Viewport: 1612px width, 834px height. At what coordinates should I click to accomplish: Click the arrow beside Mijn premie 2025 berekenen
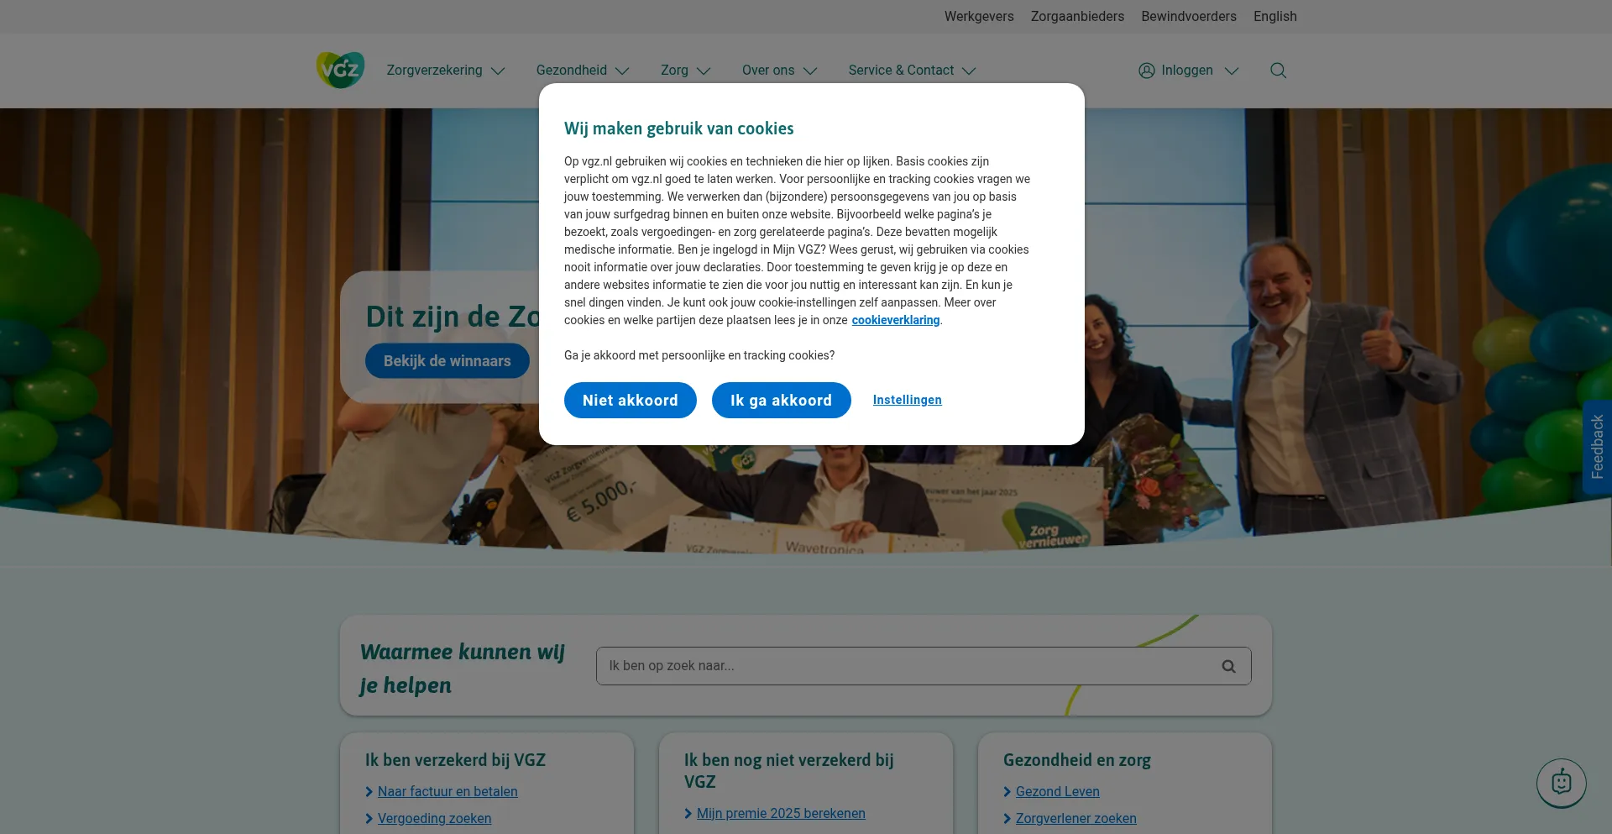click(x=688, y=814)
